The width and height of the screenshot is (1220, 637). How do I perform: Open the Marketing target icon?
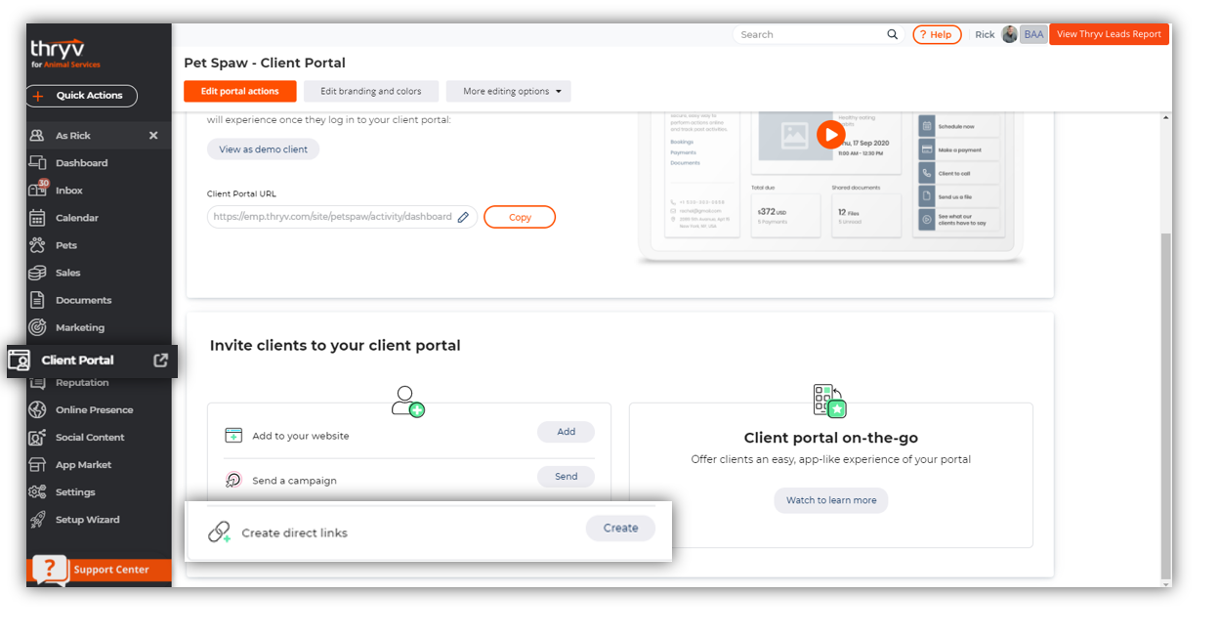click(x=38, y=327)
